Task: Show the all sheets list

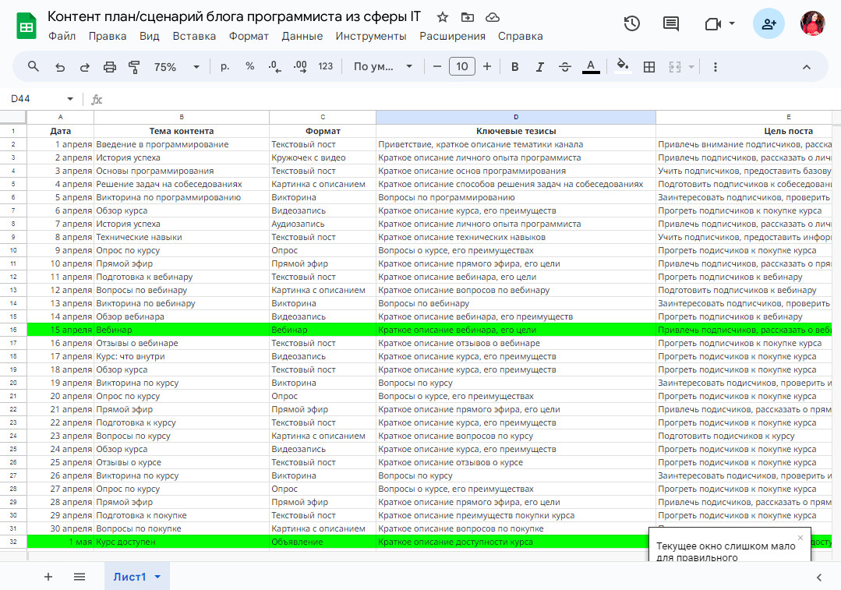Action: [x=80, y=577]
